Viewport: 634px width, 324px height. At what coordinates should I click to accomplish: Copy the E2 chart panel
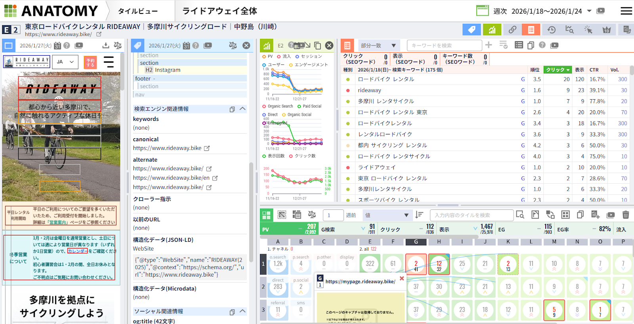[317, 45]
